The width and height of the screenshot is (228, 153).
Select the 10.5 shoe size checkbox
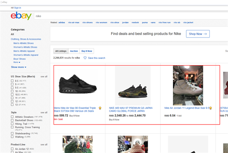tap(12, 94)
